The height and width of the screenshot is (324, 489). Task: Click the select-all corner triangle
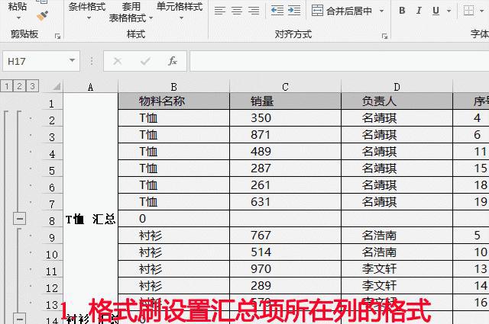(x=56, y=86)
